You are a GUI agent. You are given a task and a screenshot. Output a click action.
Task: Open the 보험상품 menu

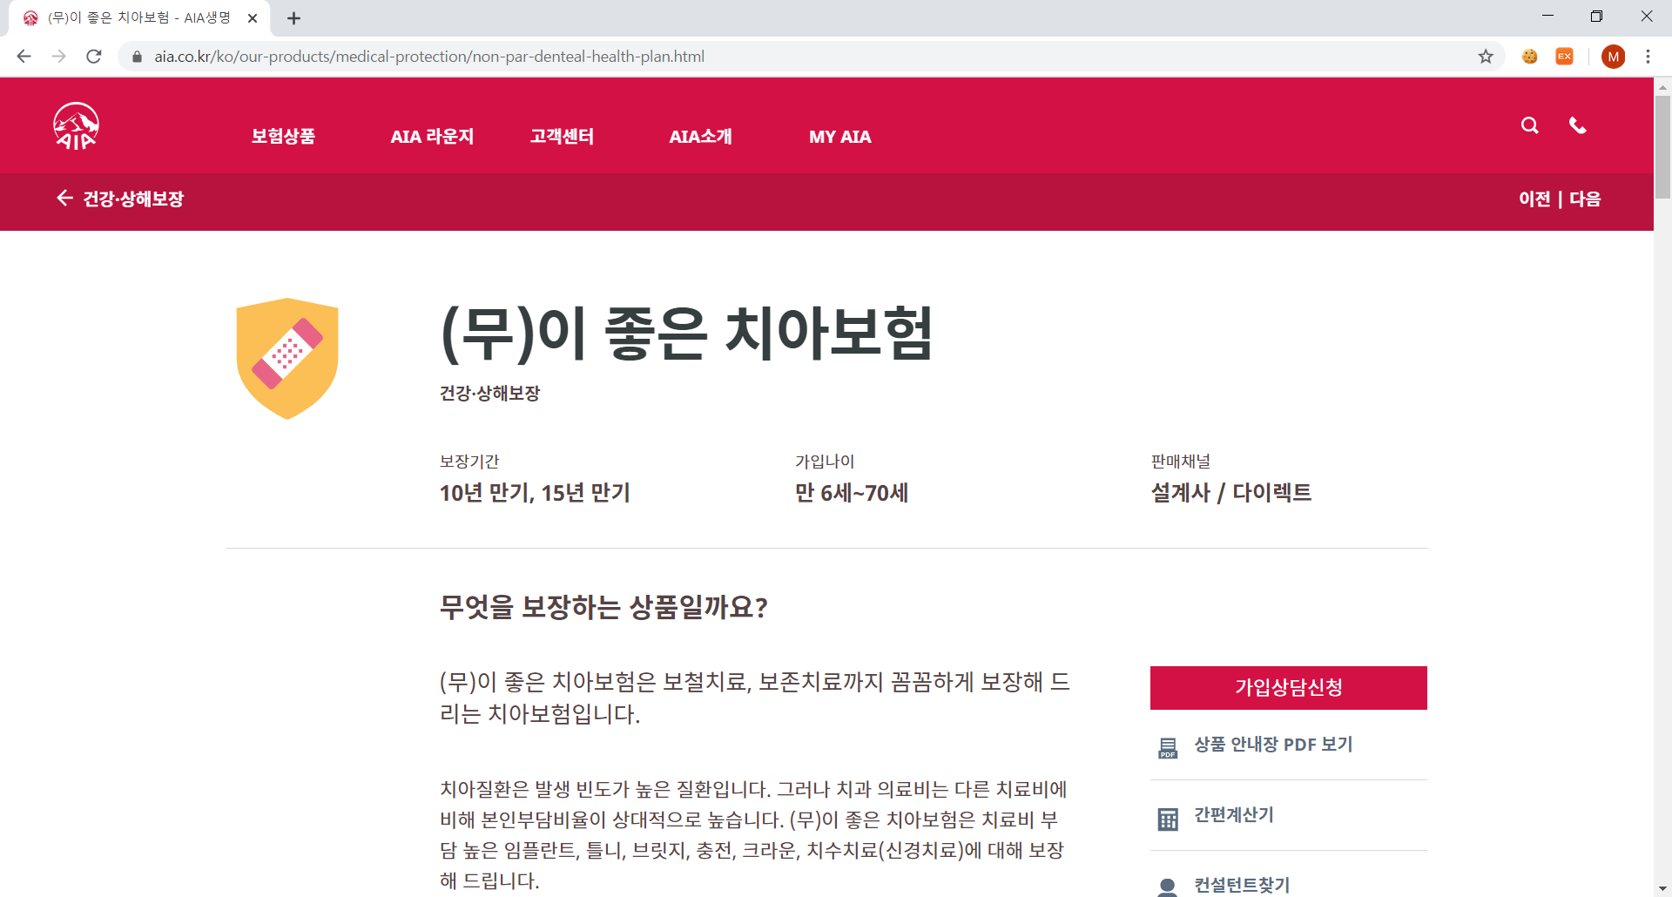(283, 136)
